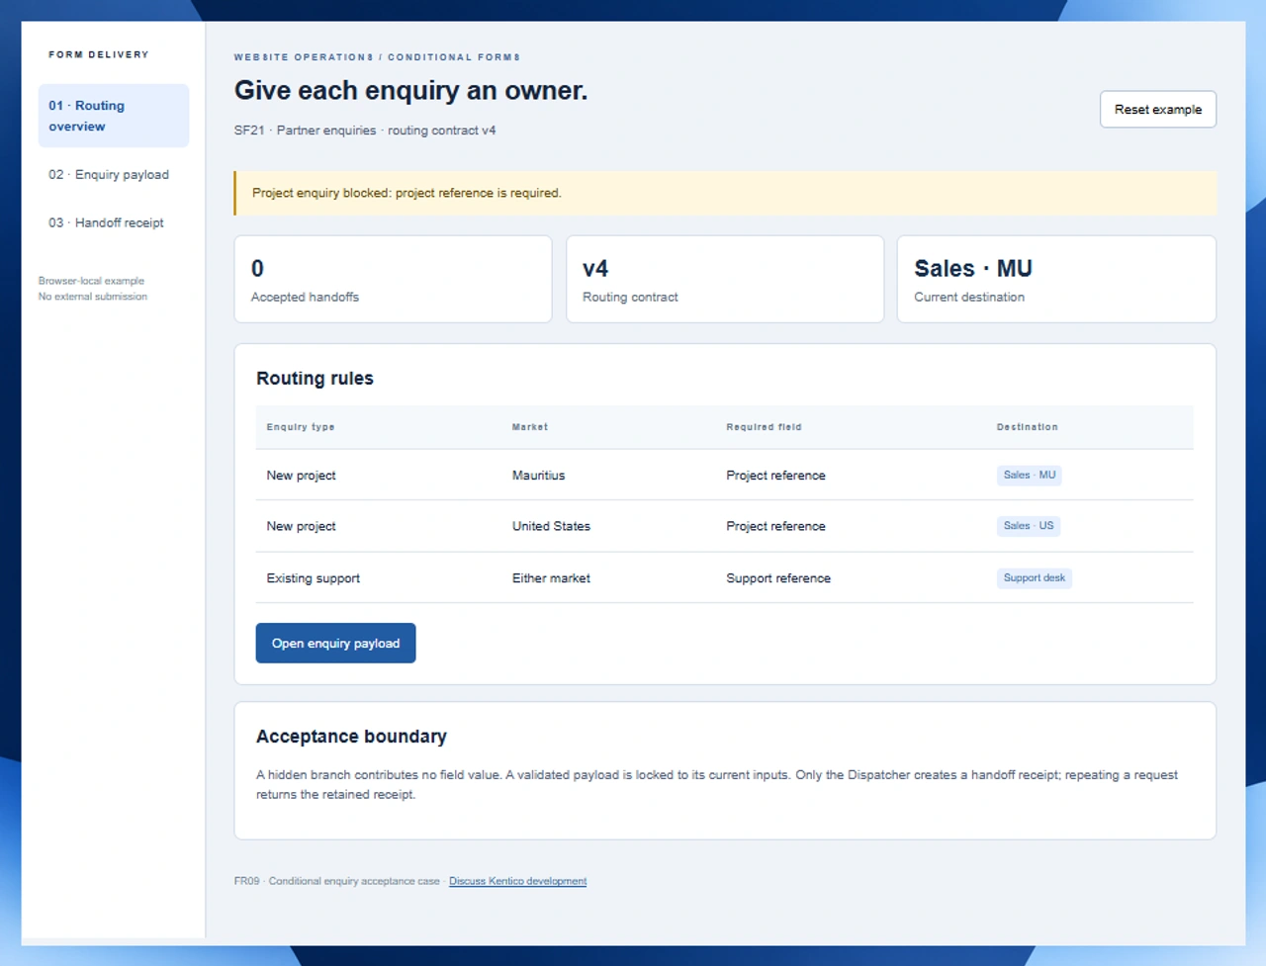Click the SF21 Partner enquiries subtitle
The image size is (1266, 966).
coord(365,131)
